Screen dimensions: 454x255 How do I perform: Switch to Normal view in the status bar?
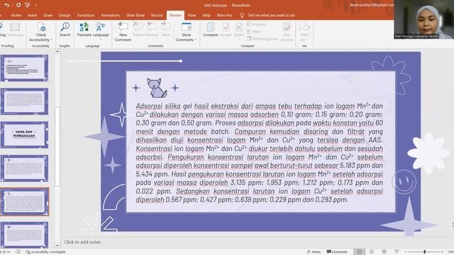(x=359, y=252)
